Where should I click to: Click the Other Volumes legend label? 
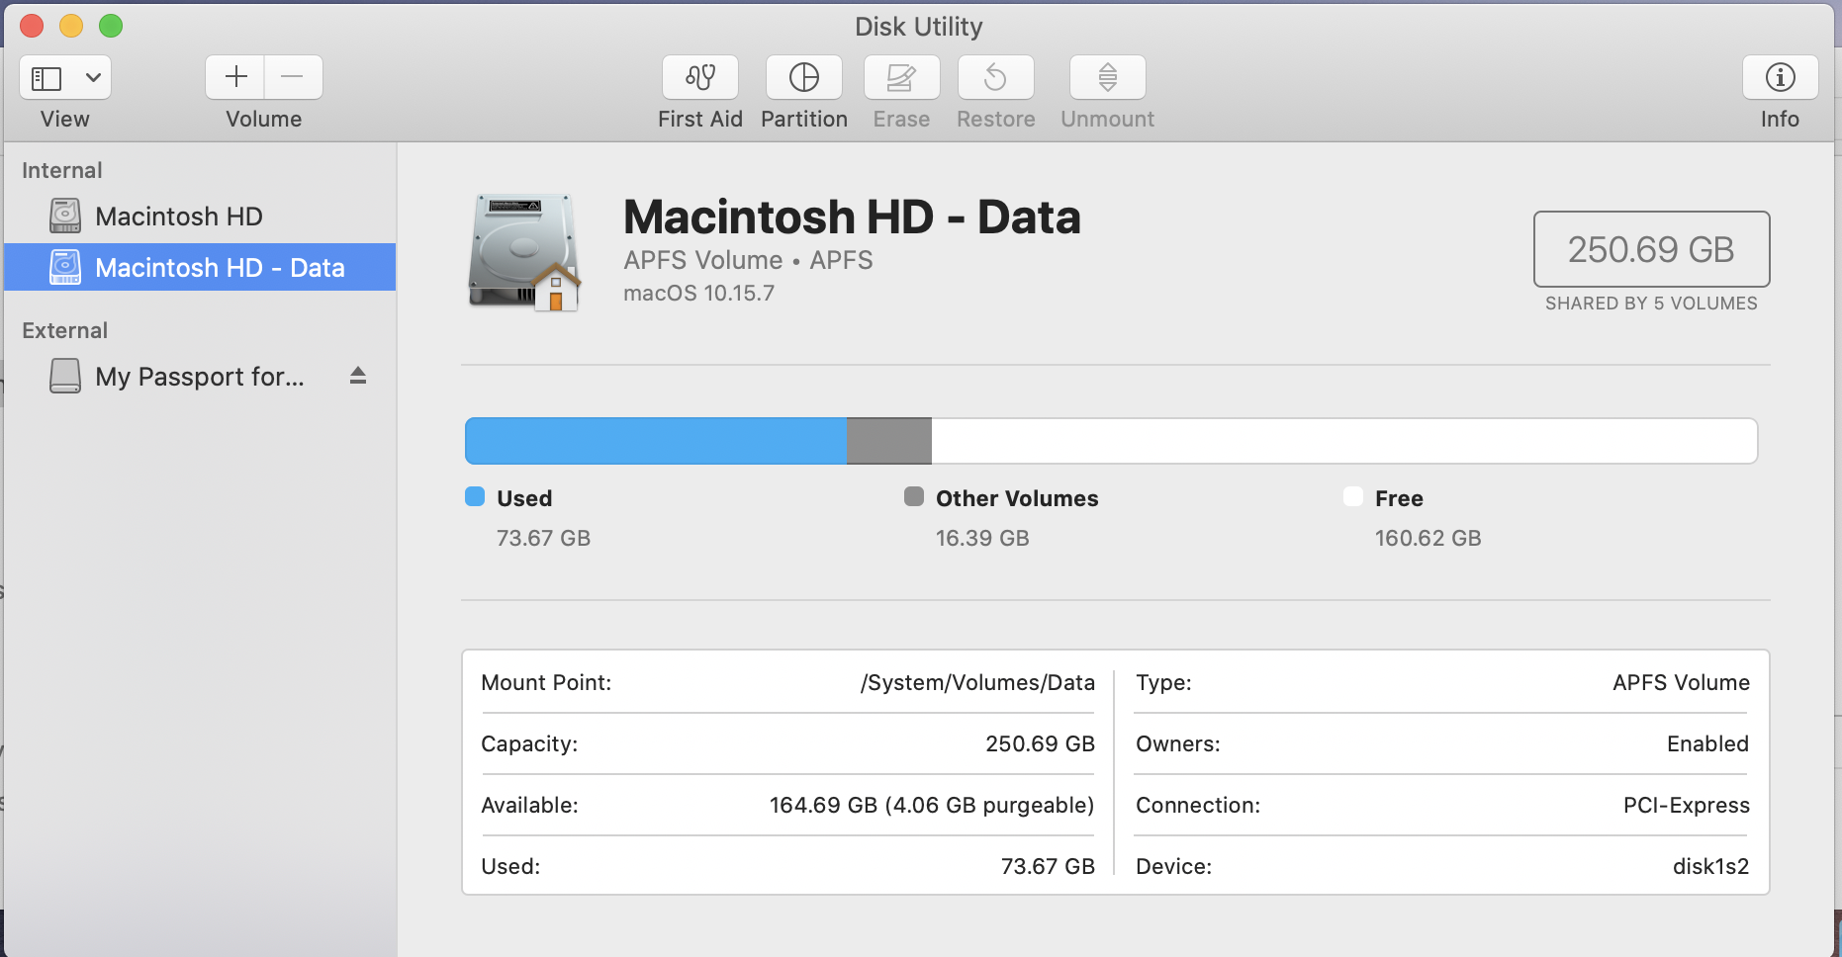(1017, 498)
